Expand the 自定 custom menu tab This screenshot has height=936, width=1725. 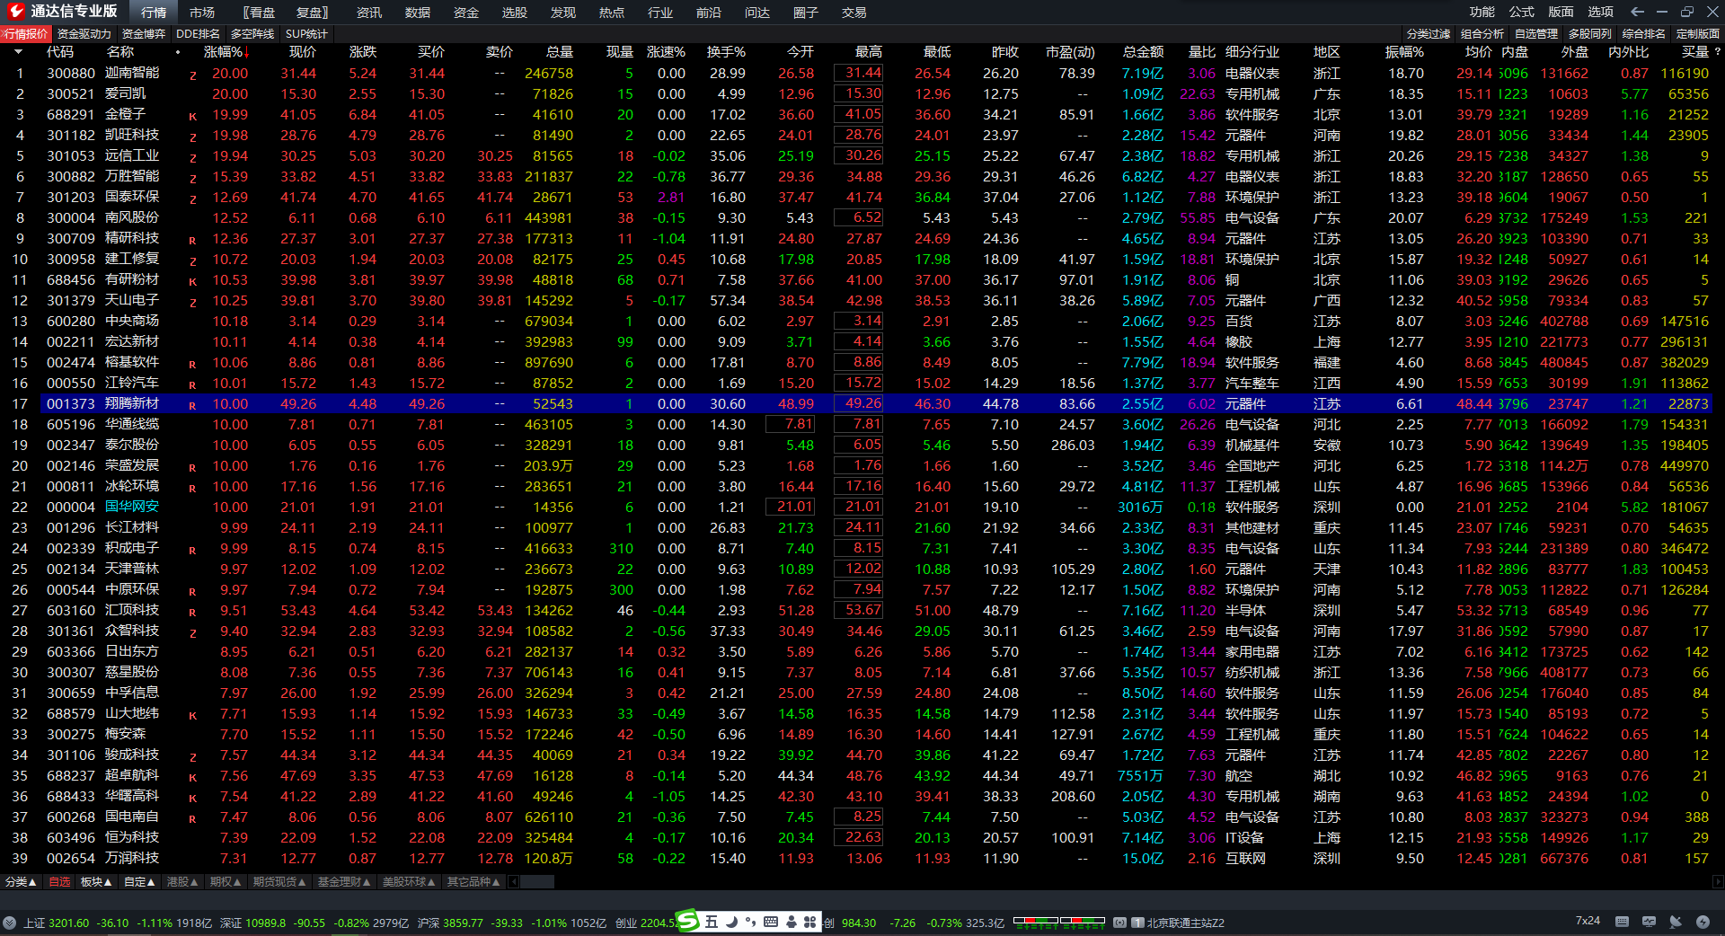pos(139,882)
